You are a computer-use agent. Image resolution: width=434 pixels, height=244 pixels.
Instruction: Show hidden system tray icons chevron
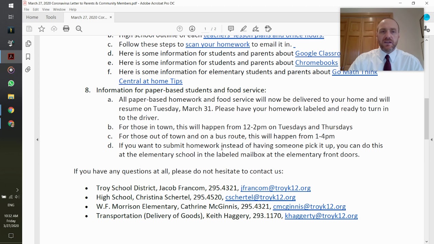pyautogui.click(x=17, y=190)
